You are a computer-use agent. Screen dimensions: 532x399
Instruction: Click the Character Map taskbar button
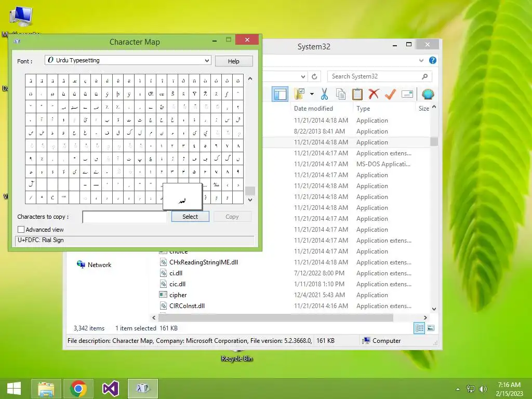coord(143,389)
